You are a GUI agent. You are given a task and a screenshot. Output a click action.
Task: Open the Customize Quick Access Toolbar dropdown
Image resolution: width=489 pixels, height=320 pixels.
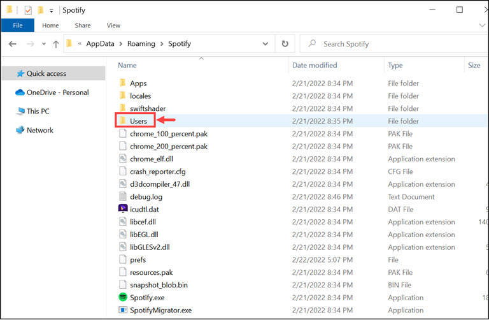[52, 11]
